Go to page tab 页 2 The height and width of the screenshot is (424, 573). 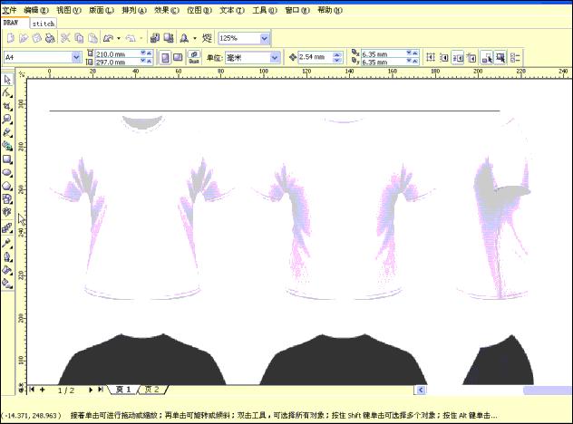(x=151, y=389)
